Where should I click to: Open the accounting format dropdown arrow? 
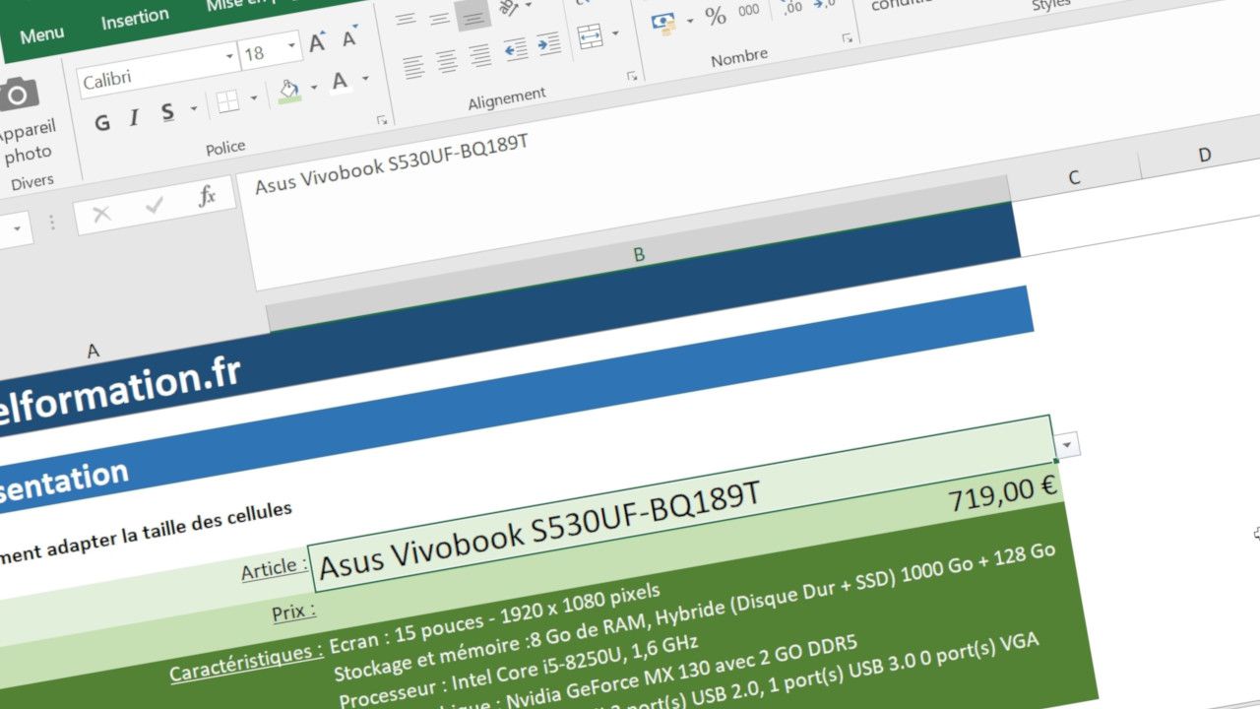click(689, 20)
